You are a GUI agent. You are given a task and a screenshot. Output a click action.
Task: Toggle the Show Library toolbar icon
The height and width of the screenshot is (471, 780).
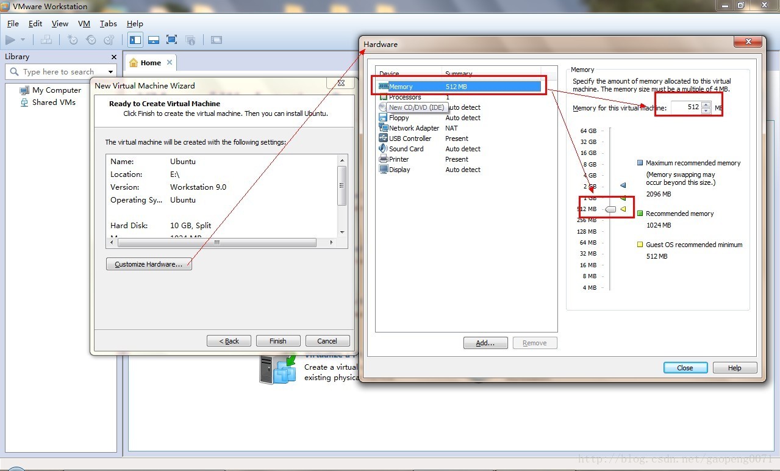(135, 40)
